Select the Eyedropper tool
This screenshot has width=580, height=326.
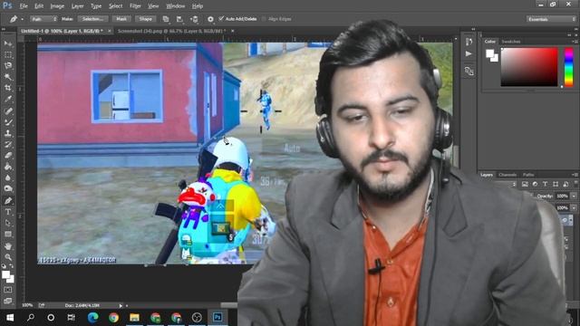(8, 99)
